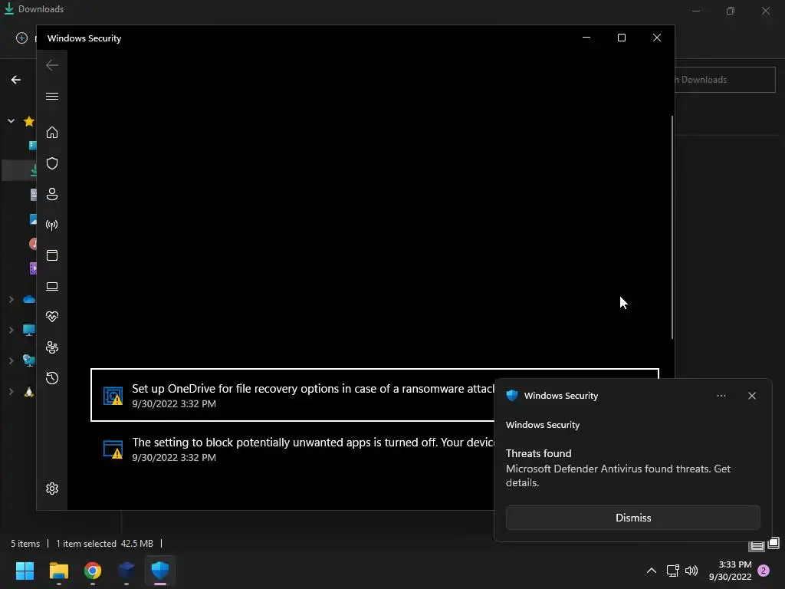The height and width of the screenshot is (589, 785).
Task: Click unwanted apps warning icon
Action: click(x=113, y=449)
